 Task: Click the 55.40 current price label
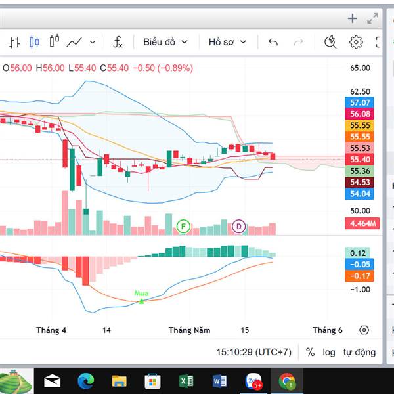pyautogui.click(x=359, y=160)
